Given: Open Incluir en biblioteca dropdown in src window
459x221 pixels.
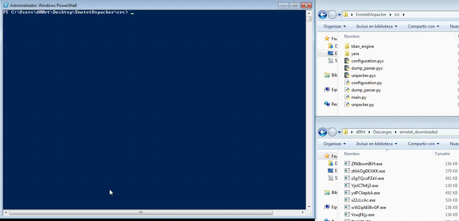Looking at the screenshot, I should click(377, 26).
